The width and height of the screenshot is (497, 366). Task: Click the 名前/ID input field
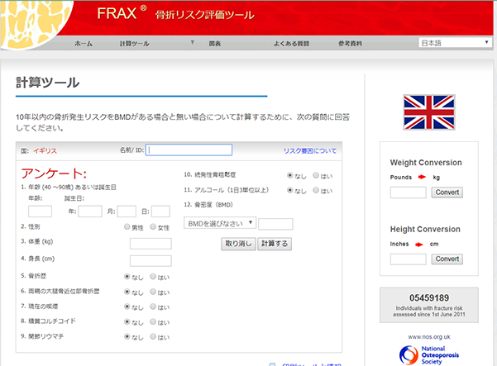[x=189, y=150]
